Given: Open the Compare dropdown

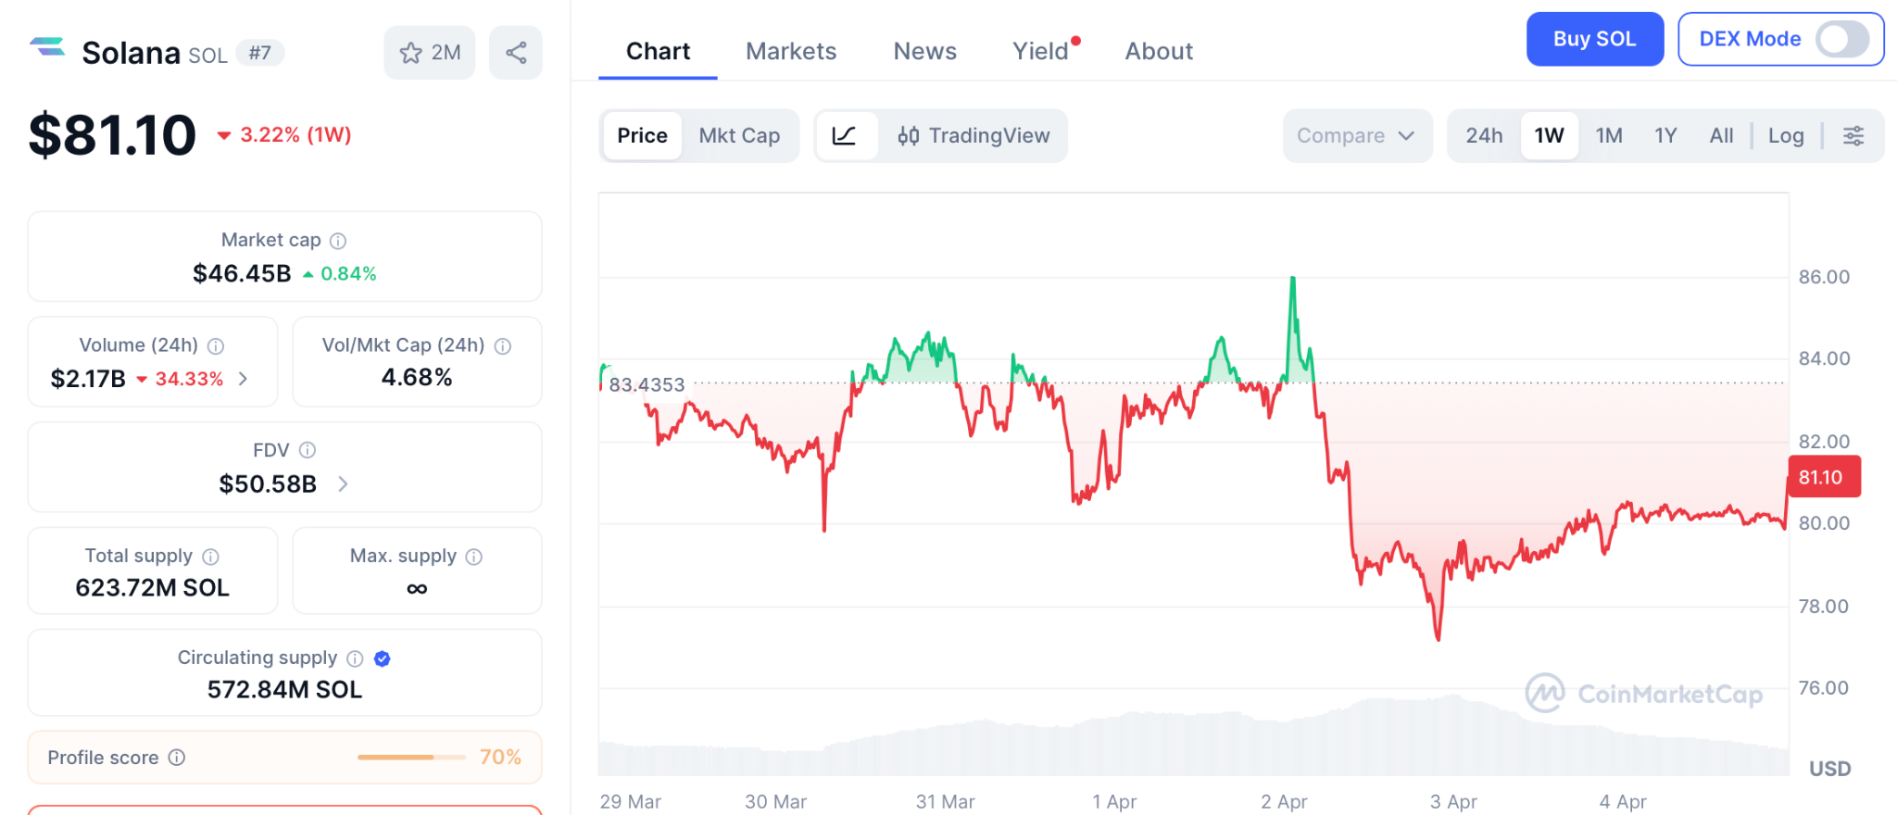Looking at the screenshot, I should 1356,136.
